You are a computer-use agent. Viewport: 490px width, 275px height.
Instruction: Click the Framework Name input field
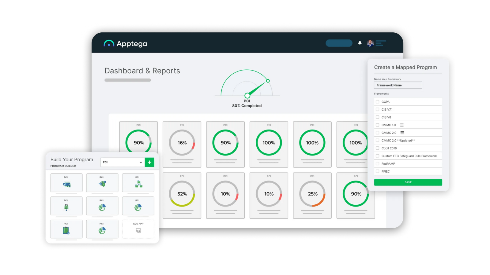[x=398, y=85]
